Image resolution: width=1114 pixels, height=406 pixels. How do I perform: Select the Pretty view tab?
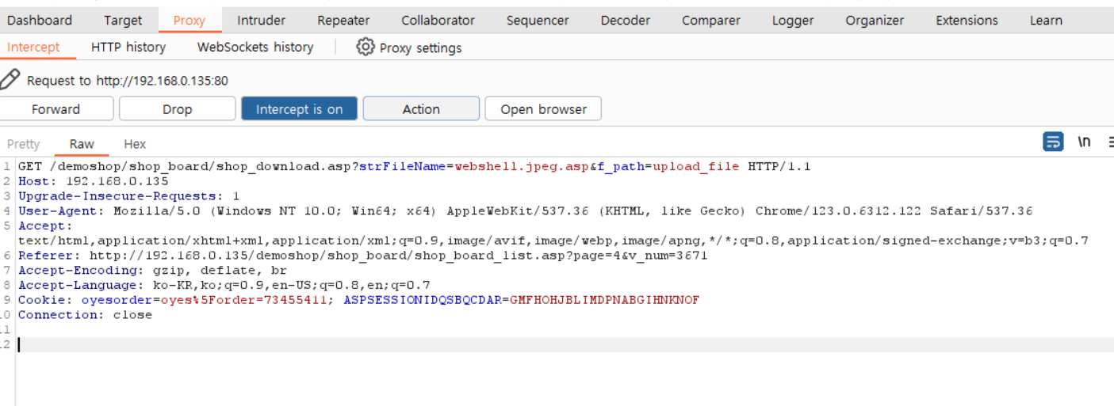[x=23, y=144]
